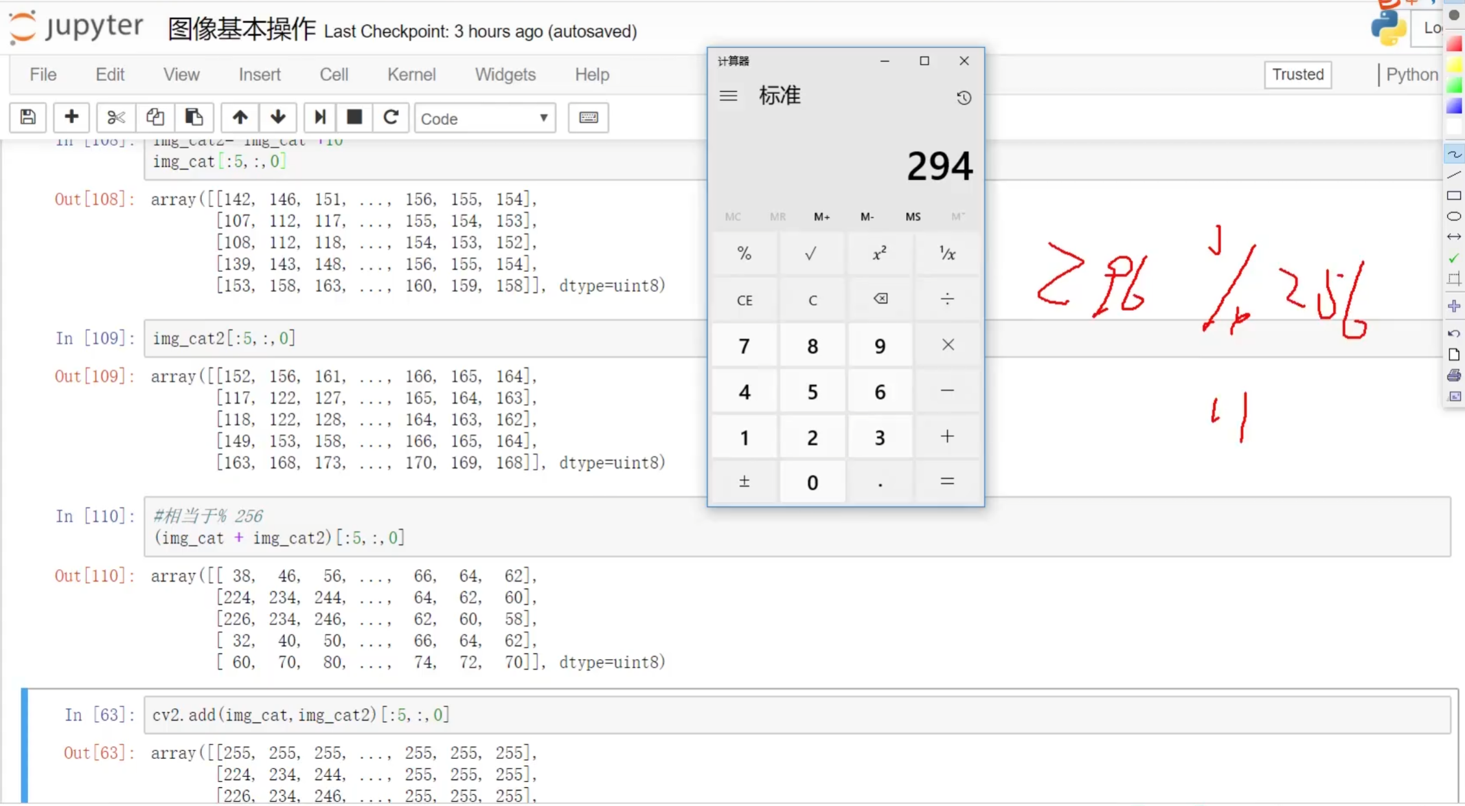Expand the Code cell type dropdown
This screenshot has height=806, width=1465.
(484, 118)
